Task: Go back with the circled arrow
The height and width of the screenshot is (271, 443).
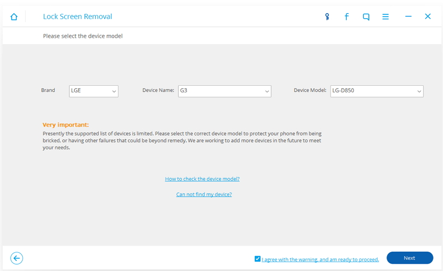Action: pos(17,258)
